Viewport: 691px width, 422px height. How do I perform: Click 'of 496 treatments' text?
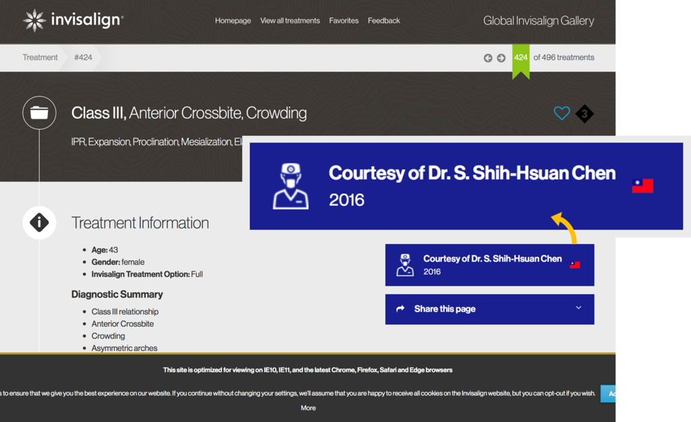pyautogui.click(x=563, y=57)
